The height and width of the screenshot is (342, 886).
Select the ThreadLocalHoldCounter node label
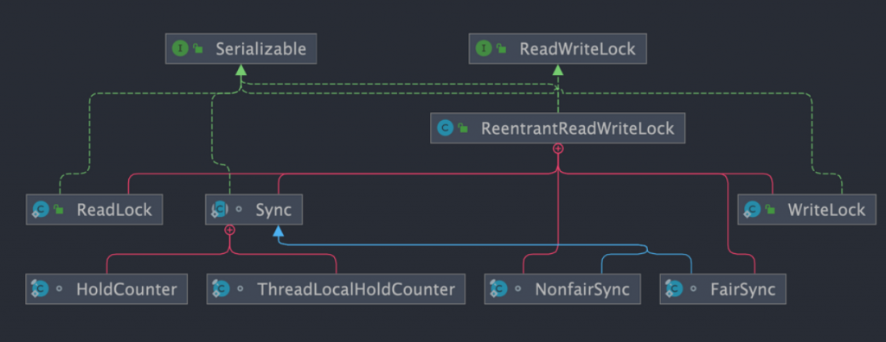click(x=356, y=289)
